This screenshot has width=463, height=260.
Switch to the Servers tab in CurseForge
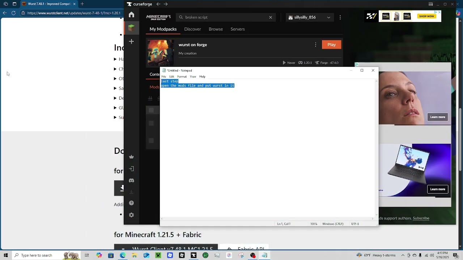238,29
